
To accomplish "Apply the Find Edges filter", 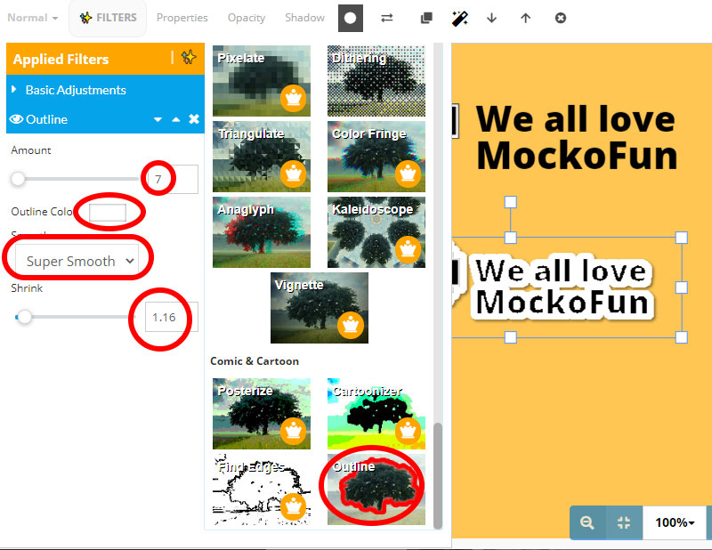I will point(262,489).
